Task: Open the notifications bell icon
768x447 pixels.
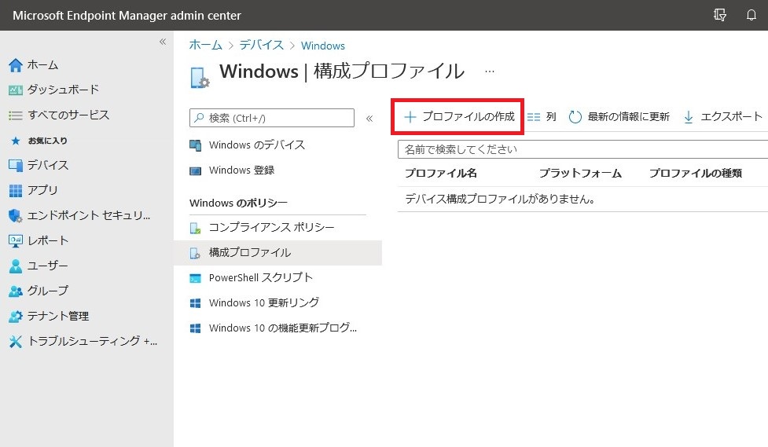Action: pyautogui.click(x=751, y=15)
